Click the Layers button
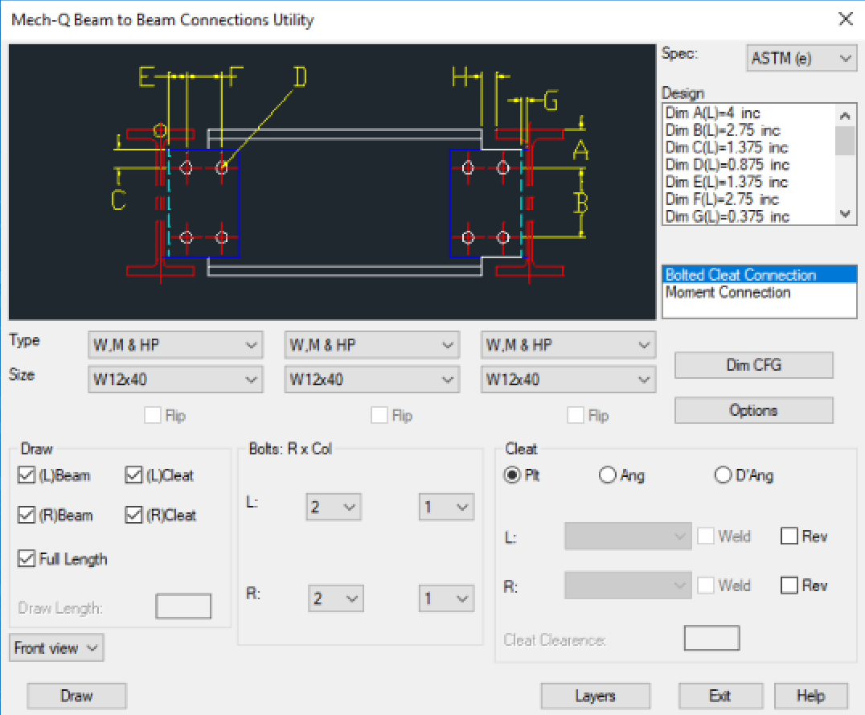 coord(595,696)
